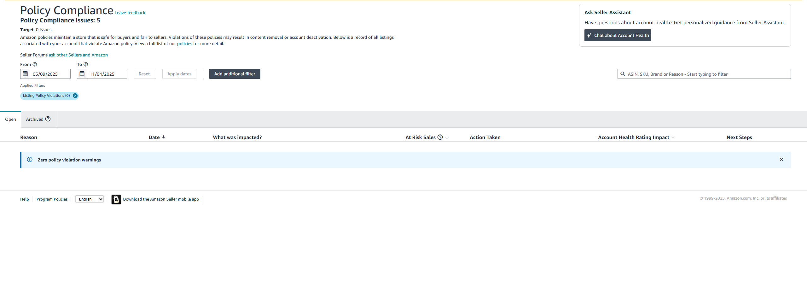Click the info icon in warnings banner

click(x=30, y=160)
